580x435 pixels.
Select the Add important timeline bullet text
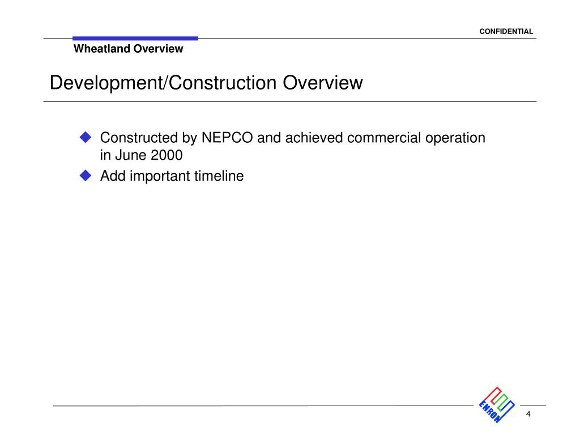pyautogui.click(x=172, y=176)
